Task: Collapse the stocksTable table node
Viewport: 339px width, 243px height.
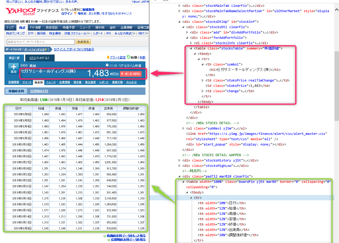Action: pyautogui.click(x=191, y=48)
